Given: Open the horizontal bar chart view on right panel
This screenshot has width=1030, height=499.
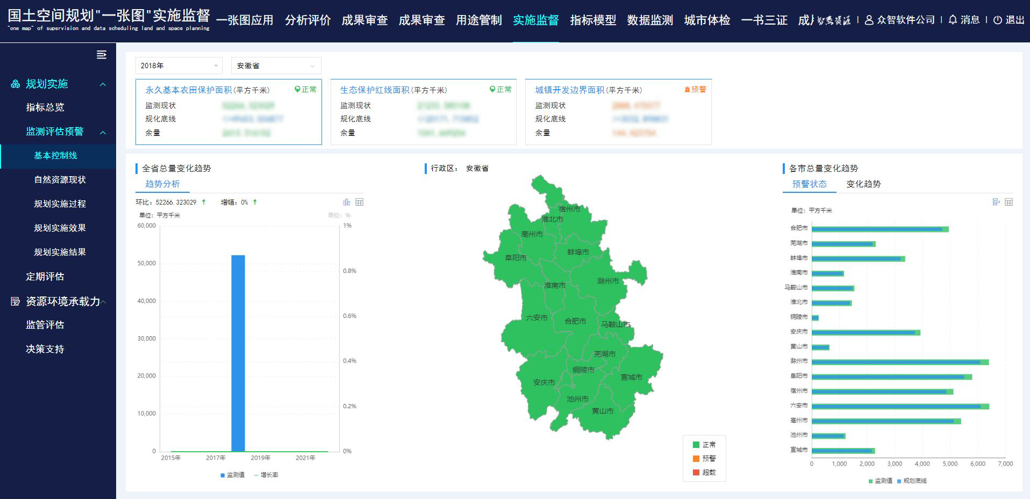Looking at the screenshot, I should [x=996, y=203].
